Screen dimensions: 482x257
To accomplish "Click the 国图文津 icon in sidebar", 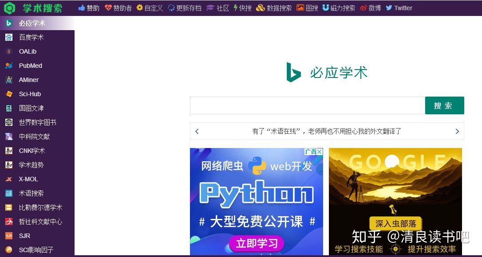I will click(x=9, y=108).
